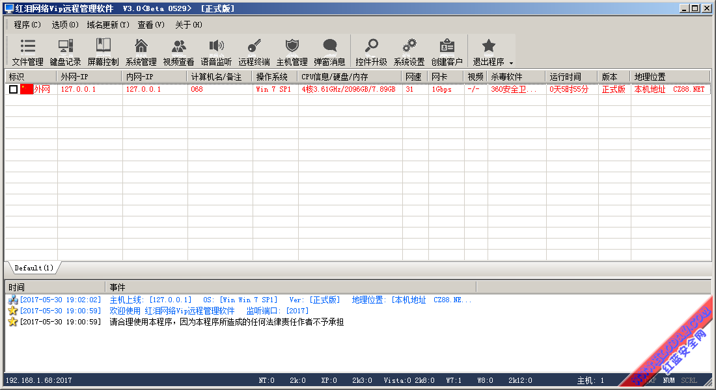Open the 远程终端 remote terminal
Viewport: 716px width, 390px height.
coord(255,52)
